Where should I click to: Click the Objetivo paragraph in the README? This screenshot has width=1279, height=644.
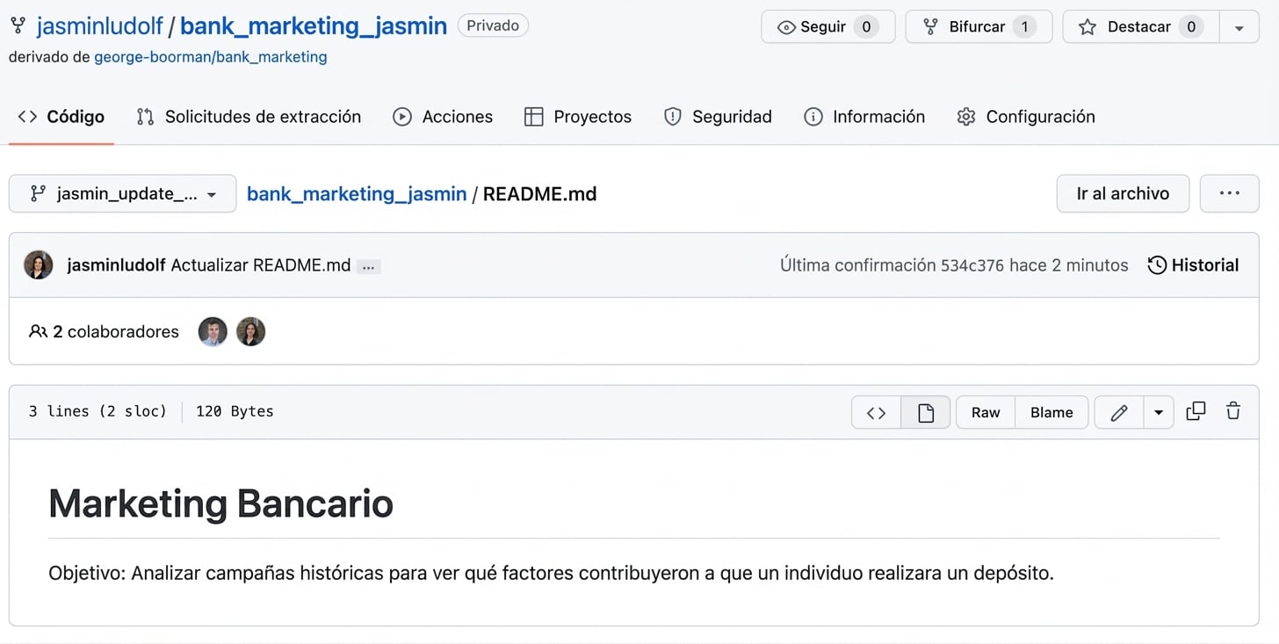point(551,574)
